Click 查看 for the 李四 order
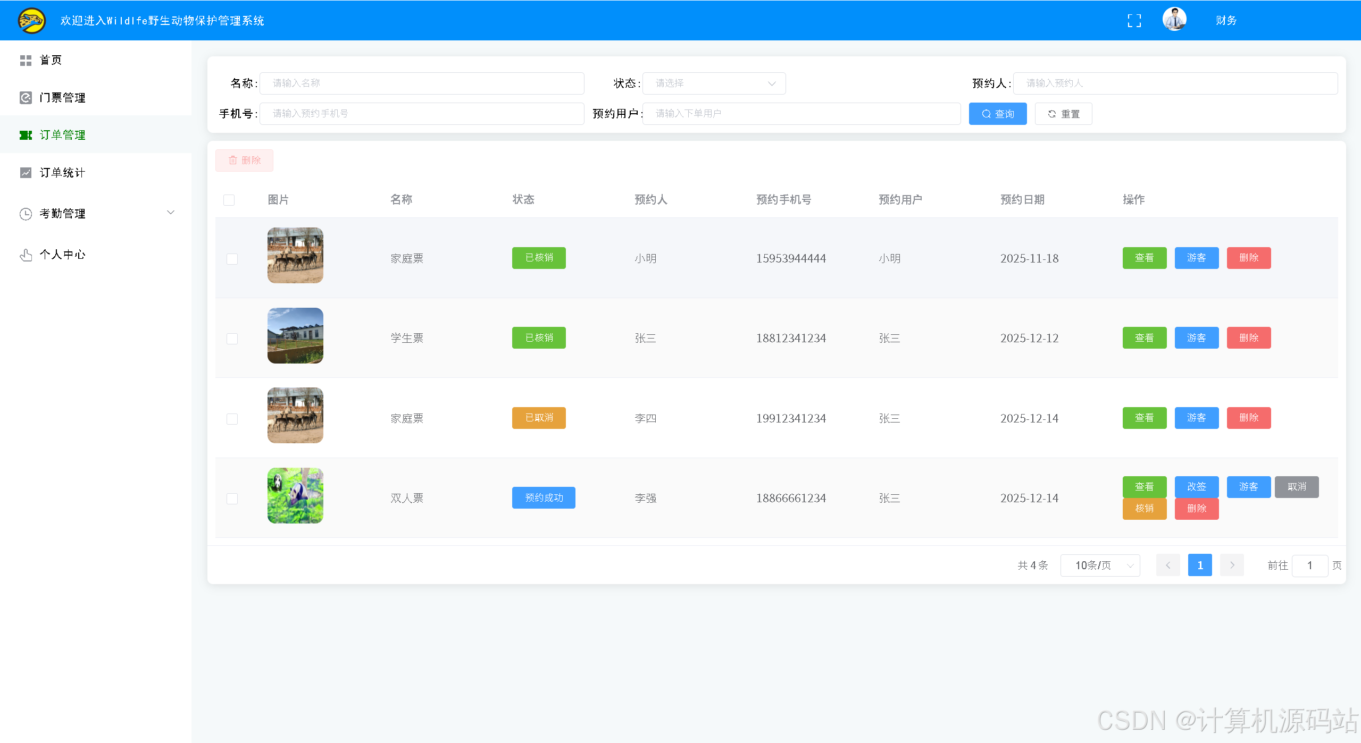1361x743 pixels. 1144,418
